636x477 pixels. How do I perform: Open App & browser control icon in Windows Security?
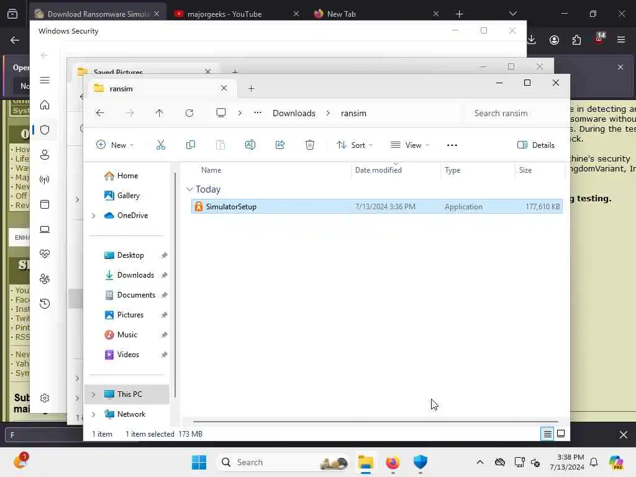45,204
